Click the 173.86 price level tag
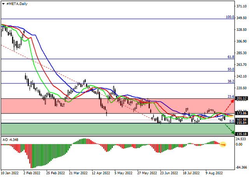 pyautogui.click(x=241, y=113)
